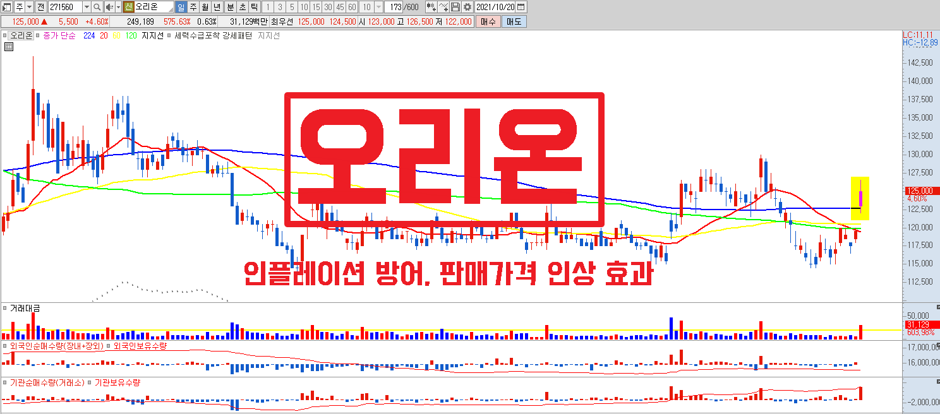This screenshot has height=414, width=940.
Task: Select the 분 minute chart period
Action: pyautogui.click(x=231, y=7)
